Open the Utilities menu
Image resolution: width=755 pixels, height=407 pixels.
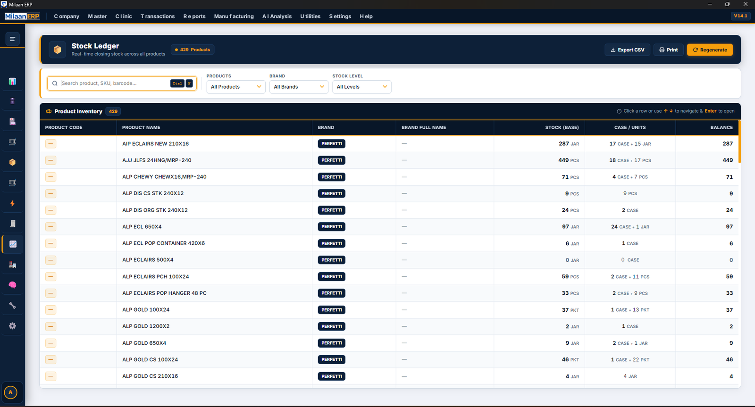point(310,17)
